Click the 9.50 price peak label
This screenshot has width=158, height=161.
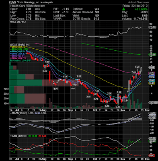(x=47, y=62)
